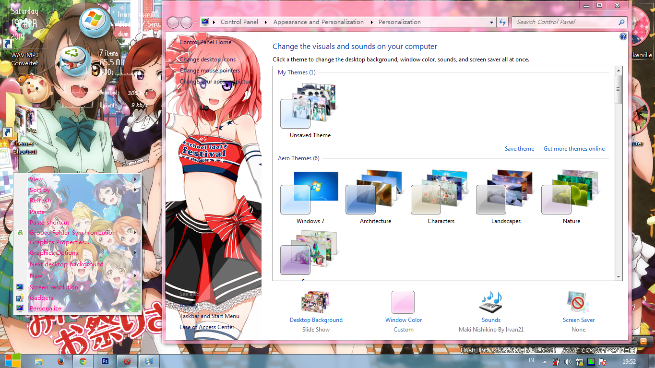Open Taskbar and Start Menu link
655x368 pixels.
(209, 316)
